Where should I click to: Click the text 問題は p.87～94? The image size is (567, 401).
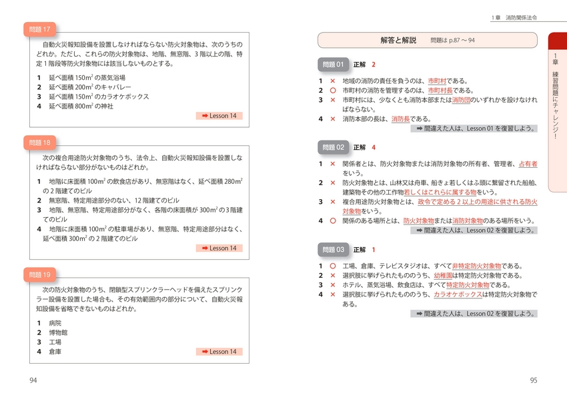(x=452, y=41)
